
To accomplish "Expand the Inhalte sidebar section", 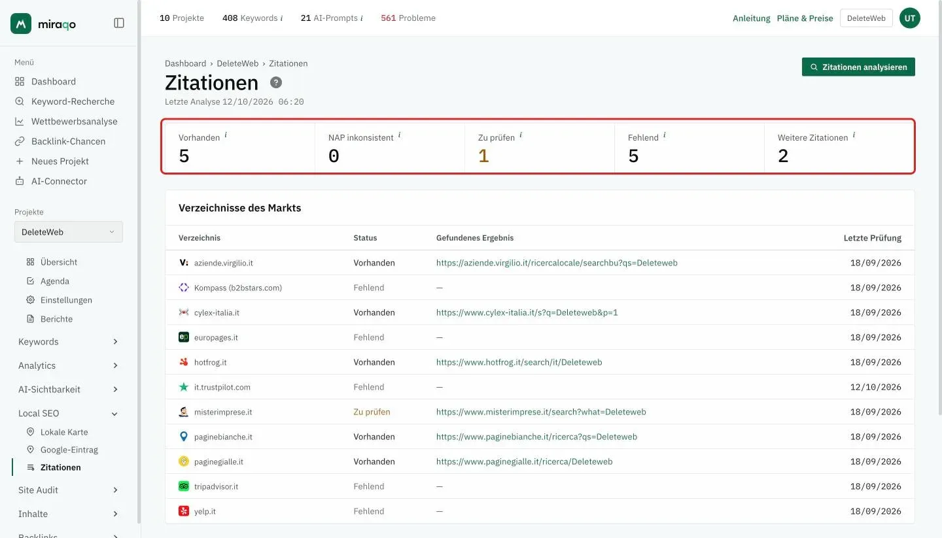I will [x=69, y=514].
